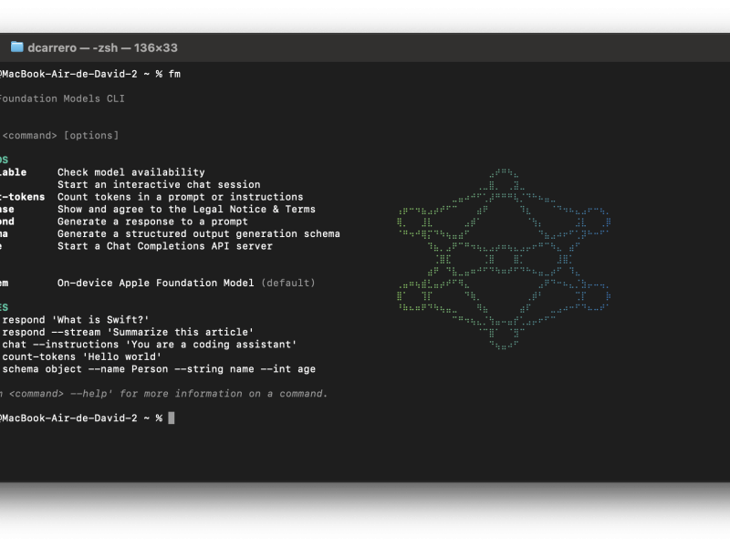This screenshot has height=547, width=730.
Task: Click 'Count tokens in a prompt or instructions'
Action: pyautogui.click(x=180, y=197)
